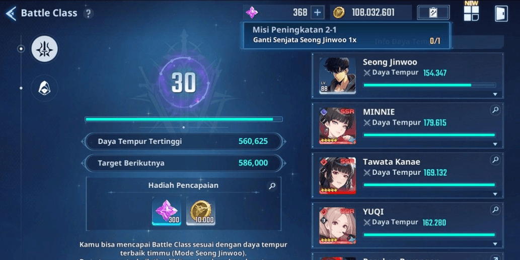Expand Seong Jinwoo's Daya Tempur details
Image resolution: width=520 pixels, height=260 pixels.
tap(495, 95)
